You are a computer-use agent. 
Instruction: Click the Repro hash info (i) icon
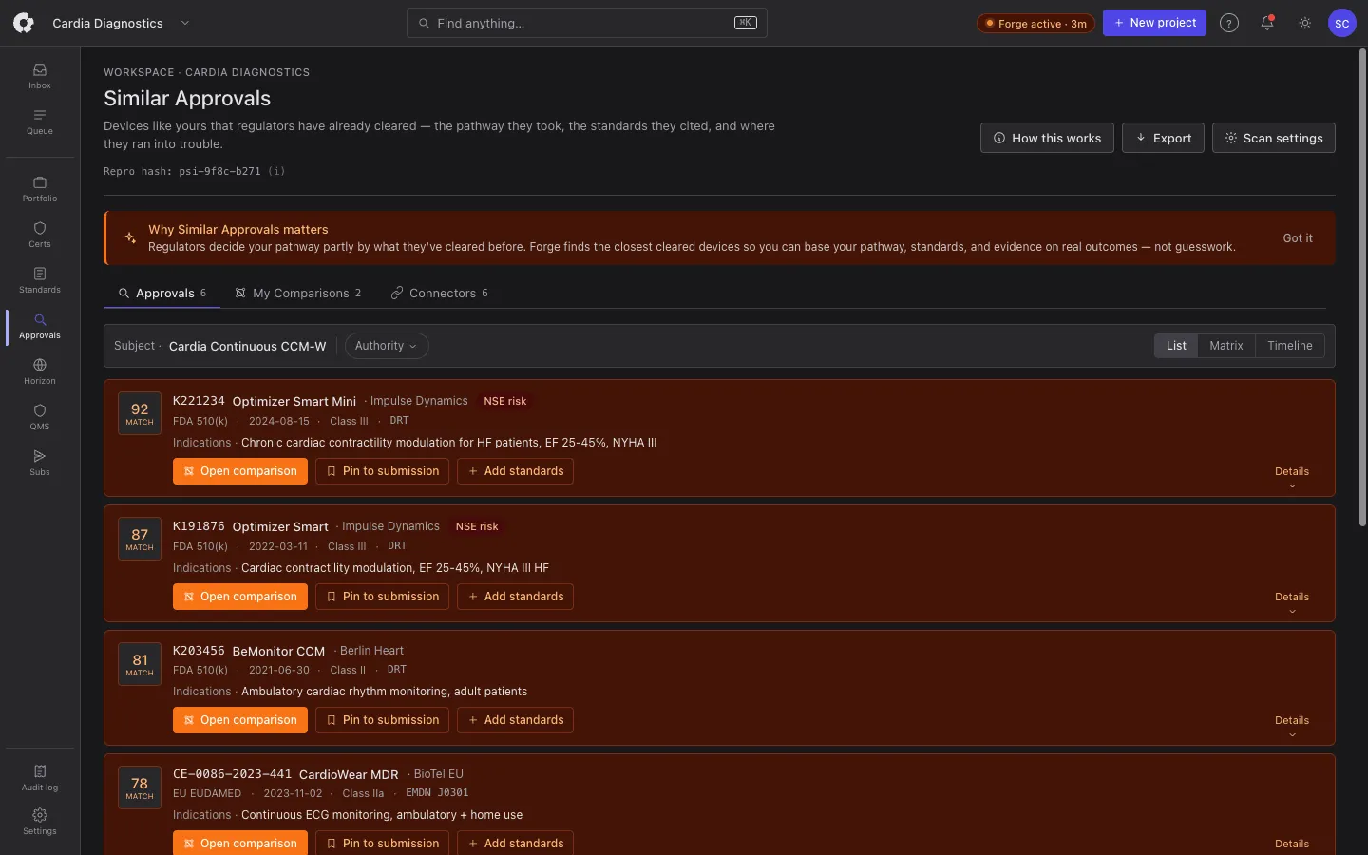click(276, 171)
